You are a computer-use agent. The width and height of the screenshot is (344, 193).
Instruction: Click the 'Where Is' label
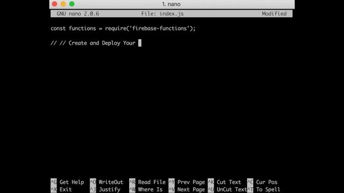click(x=150, y=189)
